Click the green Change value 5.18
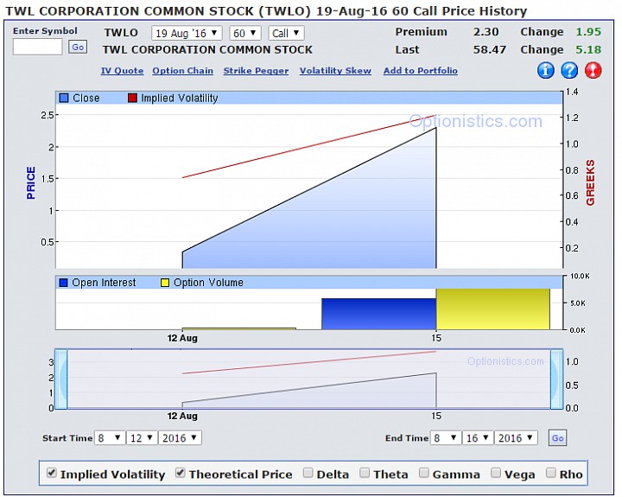The height and width of the screenshot is (497, 622). coord(588,49)
